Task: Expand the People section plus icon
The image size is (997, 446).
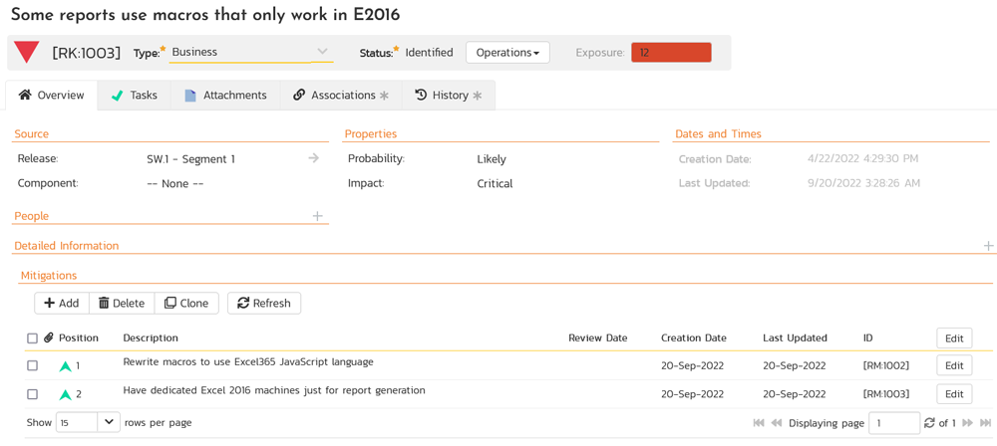Action: point(318,216)
